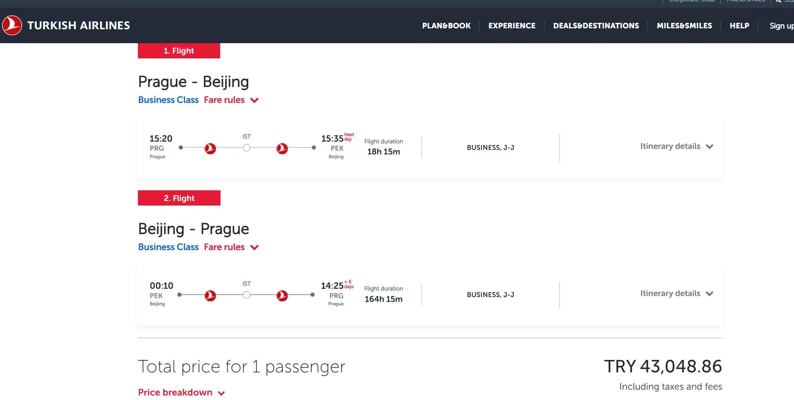Click second airplane icon on Beijing-Prague route

282,296
